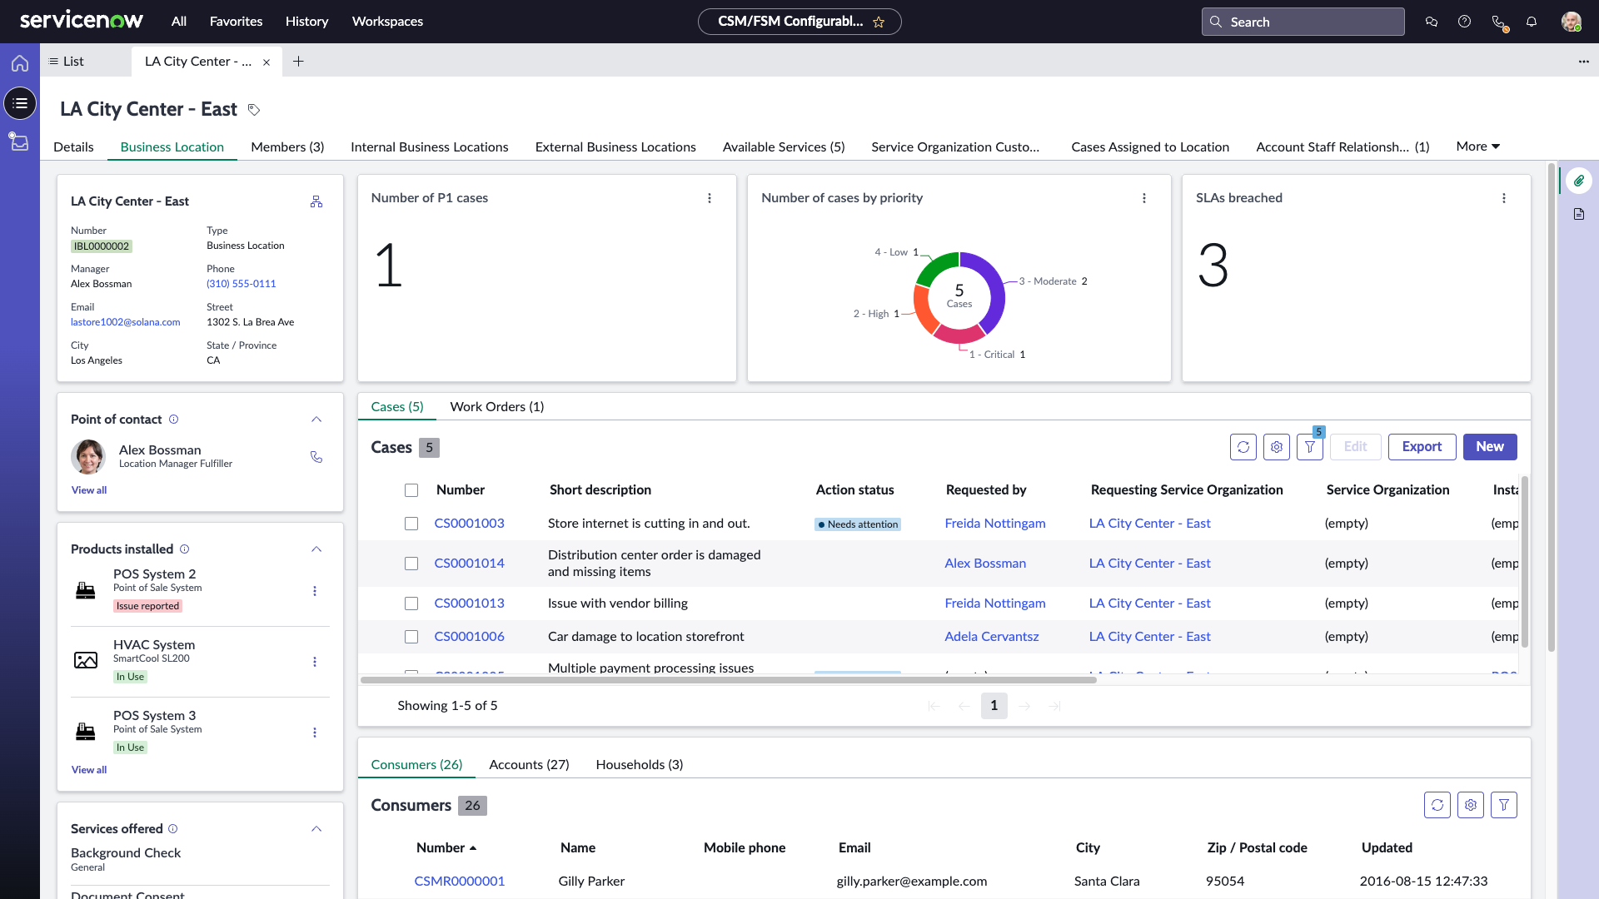1599x899 pixels.
Task: Close the LA City Center tab
Action: tap(266, 62)
